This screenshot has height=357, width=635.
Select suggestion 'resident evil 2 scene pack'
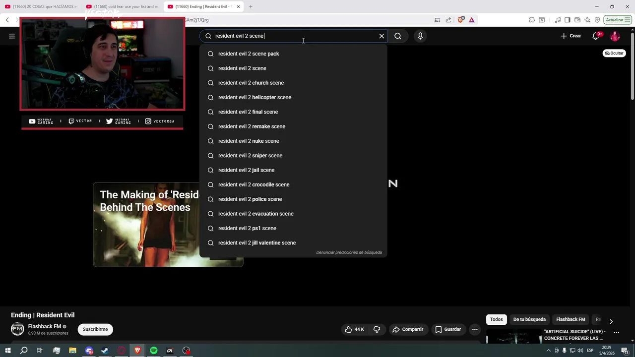[x=293, y=54]
